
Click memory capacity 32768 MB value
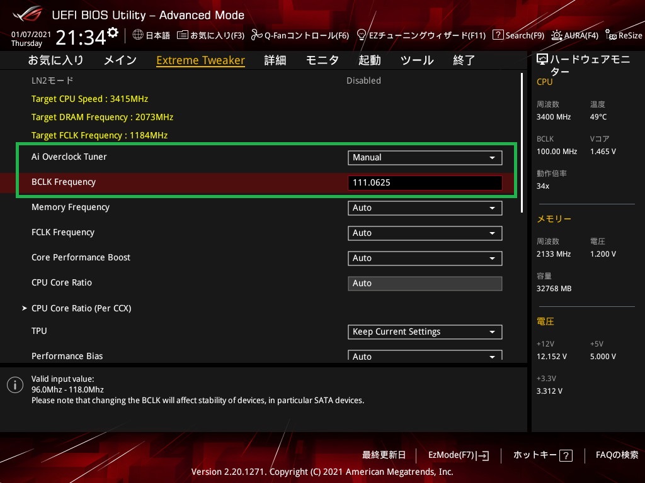pyautogui.click(x=554, y=289)
